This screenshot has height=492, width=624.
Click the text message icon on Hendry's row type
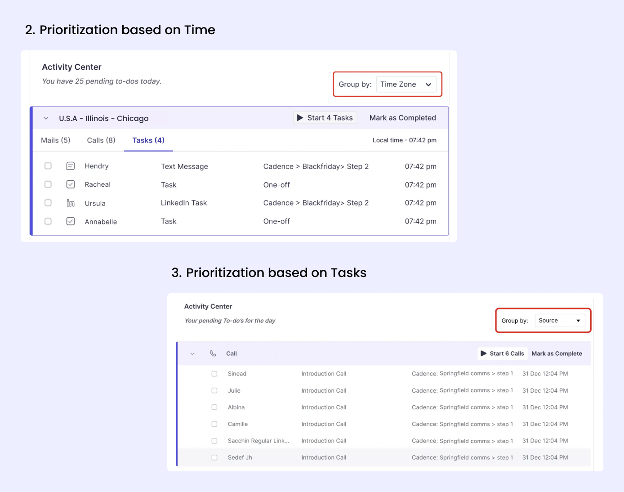(71, 165)
